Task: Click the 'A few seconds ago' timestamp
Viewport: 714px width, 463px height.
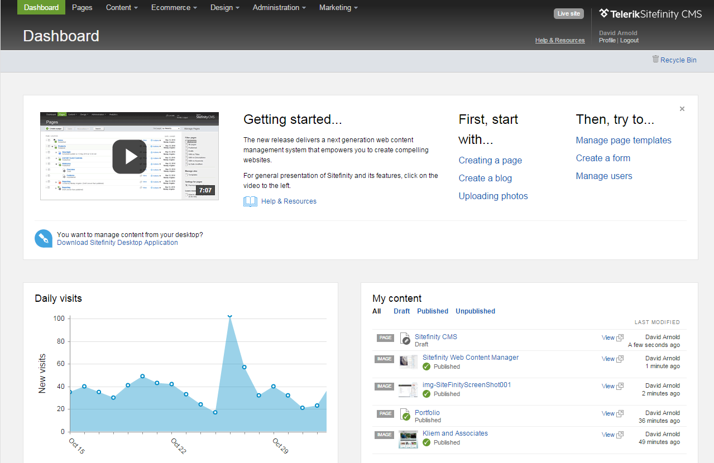Action: coord(654,345)
